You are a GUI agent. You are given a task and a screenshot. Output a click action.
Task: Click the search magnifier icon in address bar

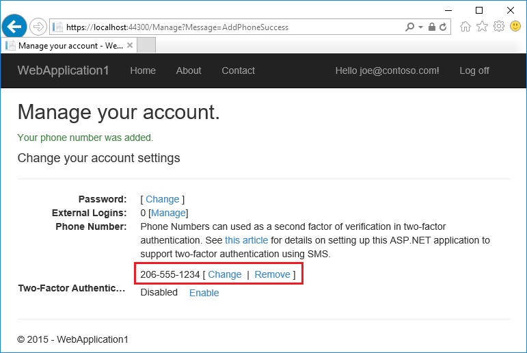pos(409,27)
